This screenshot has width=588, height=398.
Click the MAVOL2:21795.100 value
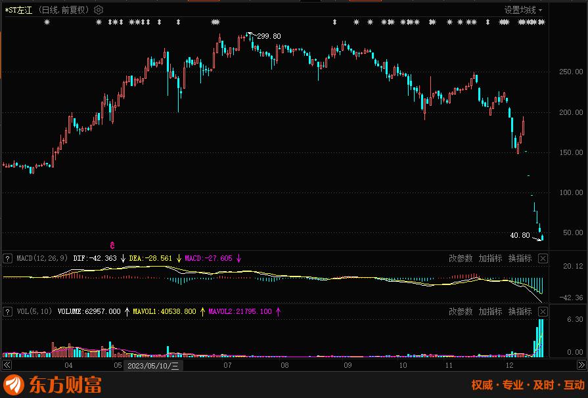240,312
